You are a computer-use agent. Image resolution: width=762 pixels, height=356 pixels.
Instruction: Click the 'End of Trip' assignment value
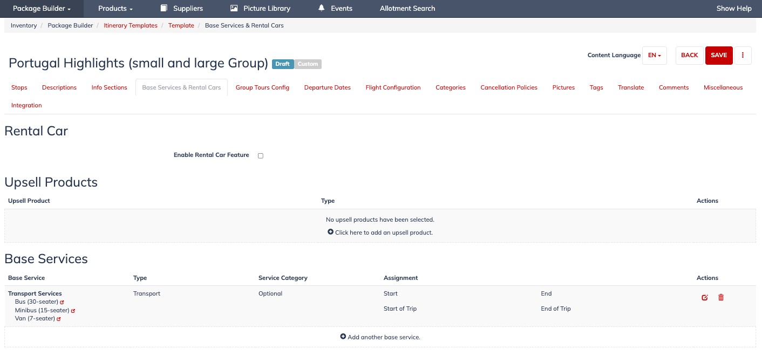556,309
